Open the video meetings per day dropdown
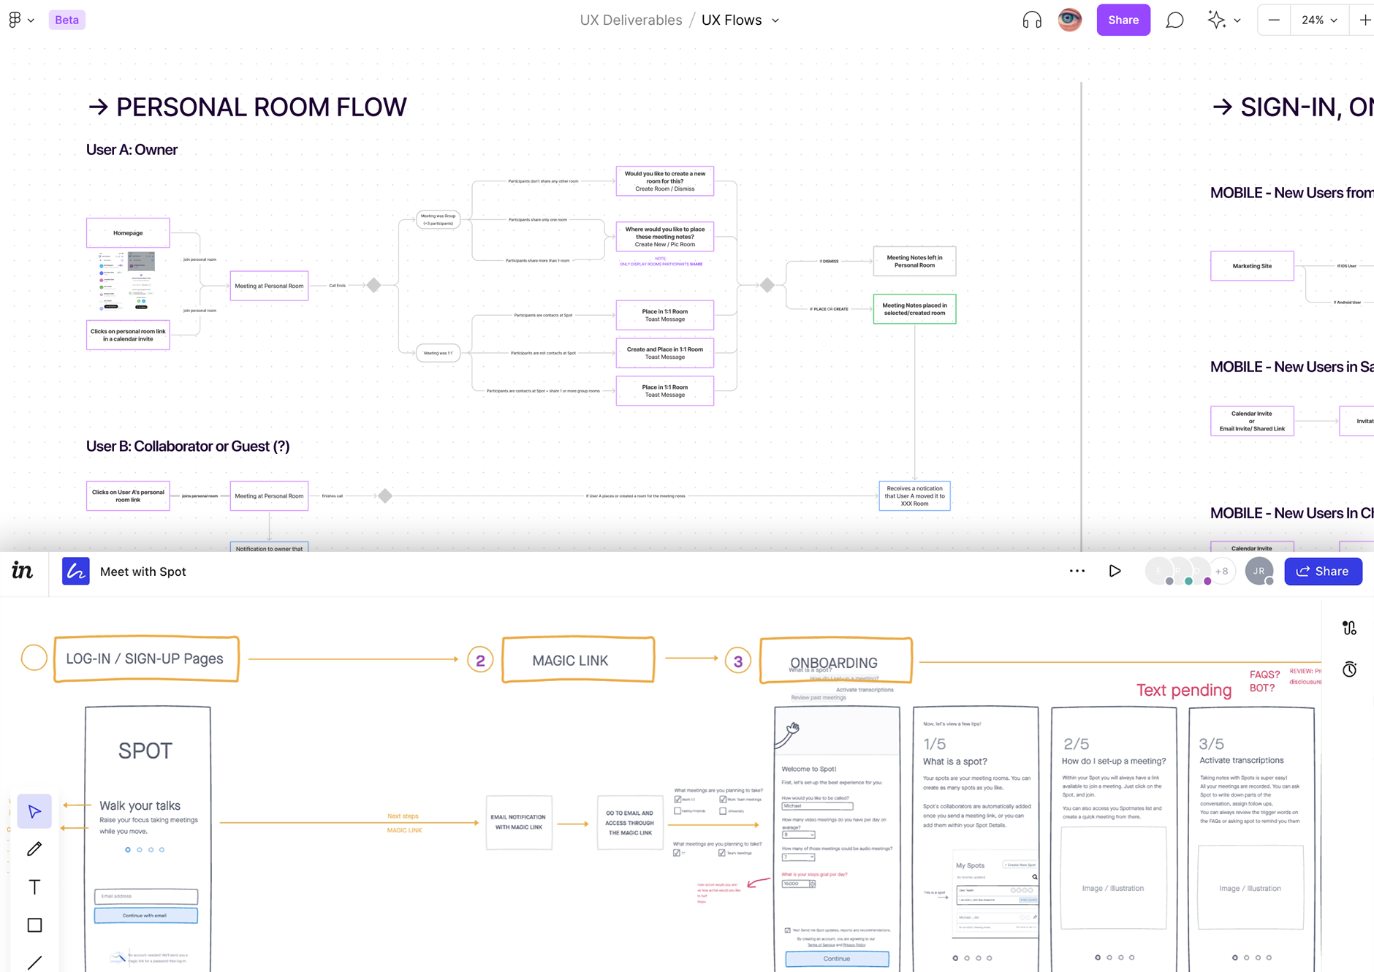The width and height of the screenshot is (1374, 972). click(x=799, y=835)
